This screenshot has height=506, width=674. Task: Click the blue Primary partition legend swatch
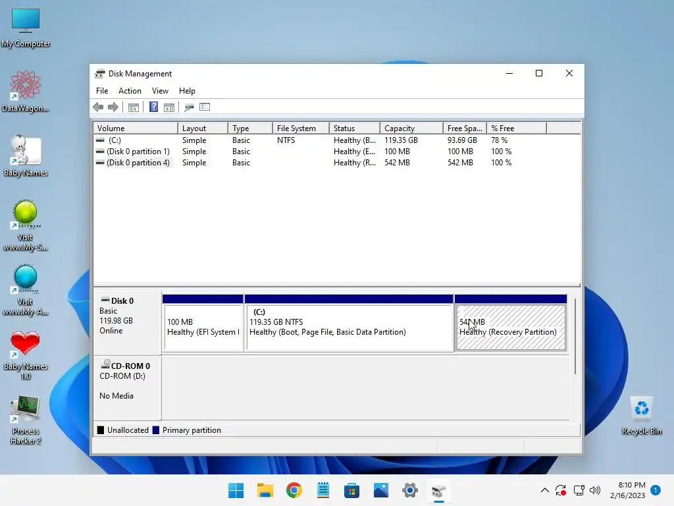156,430
